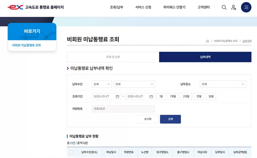The height and width of the screenshot is (158, 257).
Task: Open the start date calendar icon
Action: [117, 96]
